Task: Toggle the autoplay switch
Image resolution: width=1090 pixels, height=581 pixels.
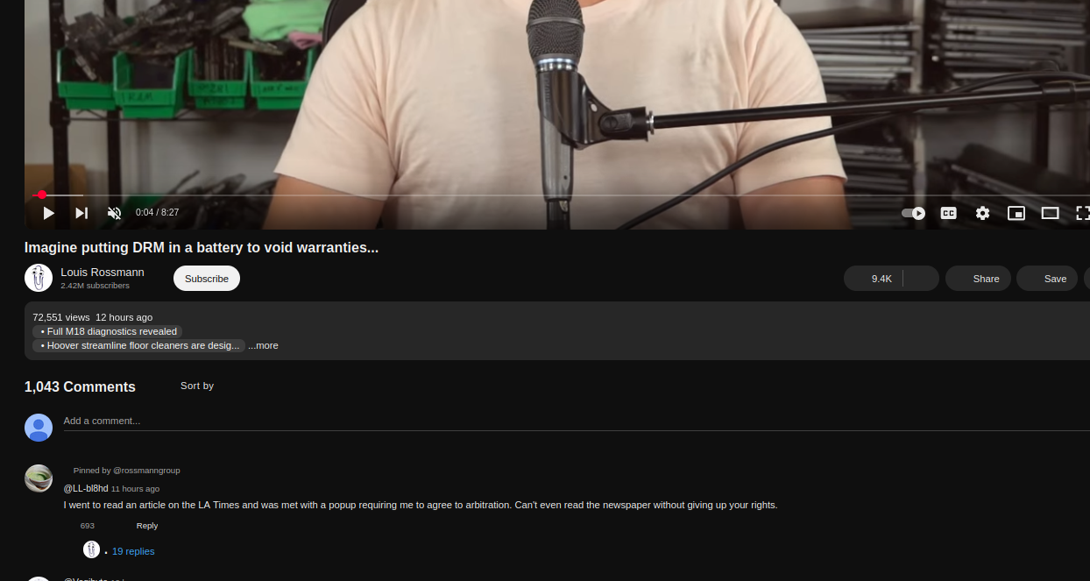Action: 913,213
